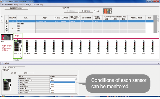The width and height of the screenshot is (160, 99).
Task: Click the 項目名 header in monitor table
Action: 34,76
